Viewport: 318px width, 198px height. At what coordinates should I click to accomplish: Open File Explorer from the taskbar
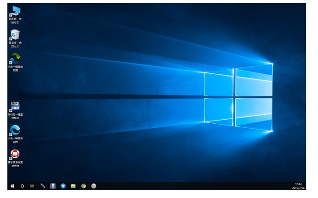click(x=73, y=186)
